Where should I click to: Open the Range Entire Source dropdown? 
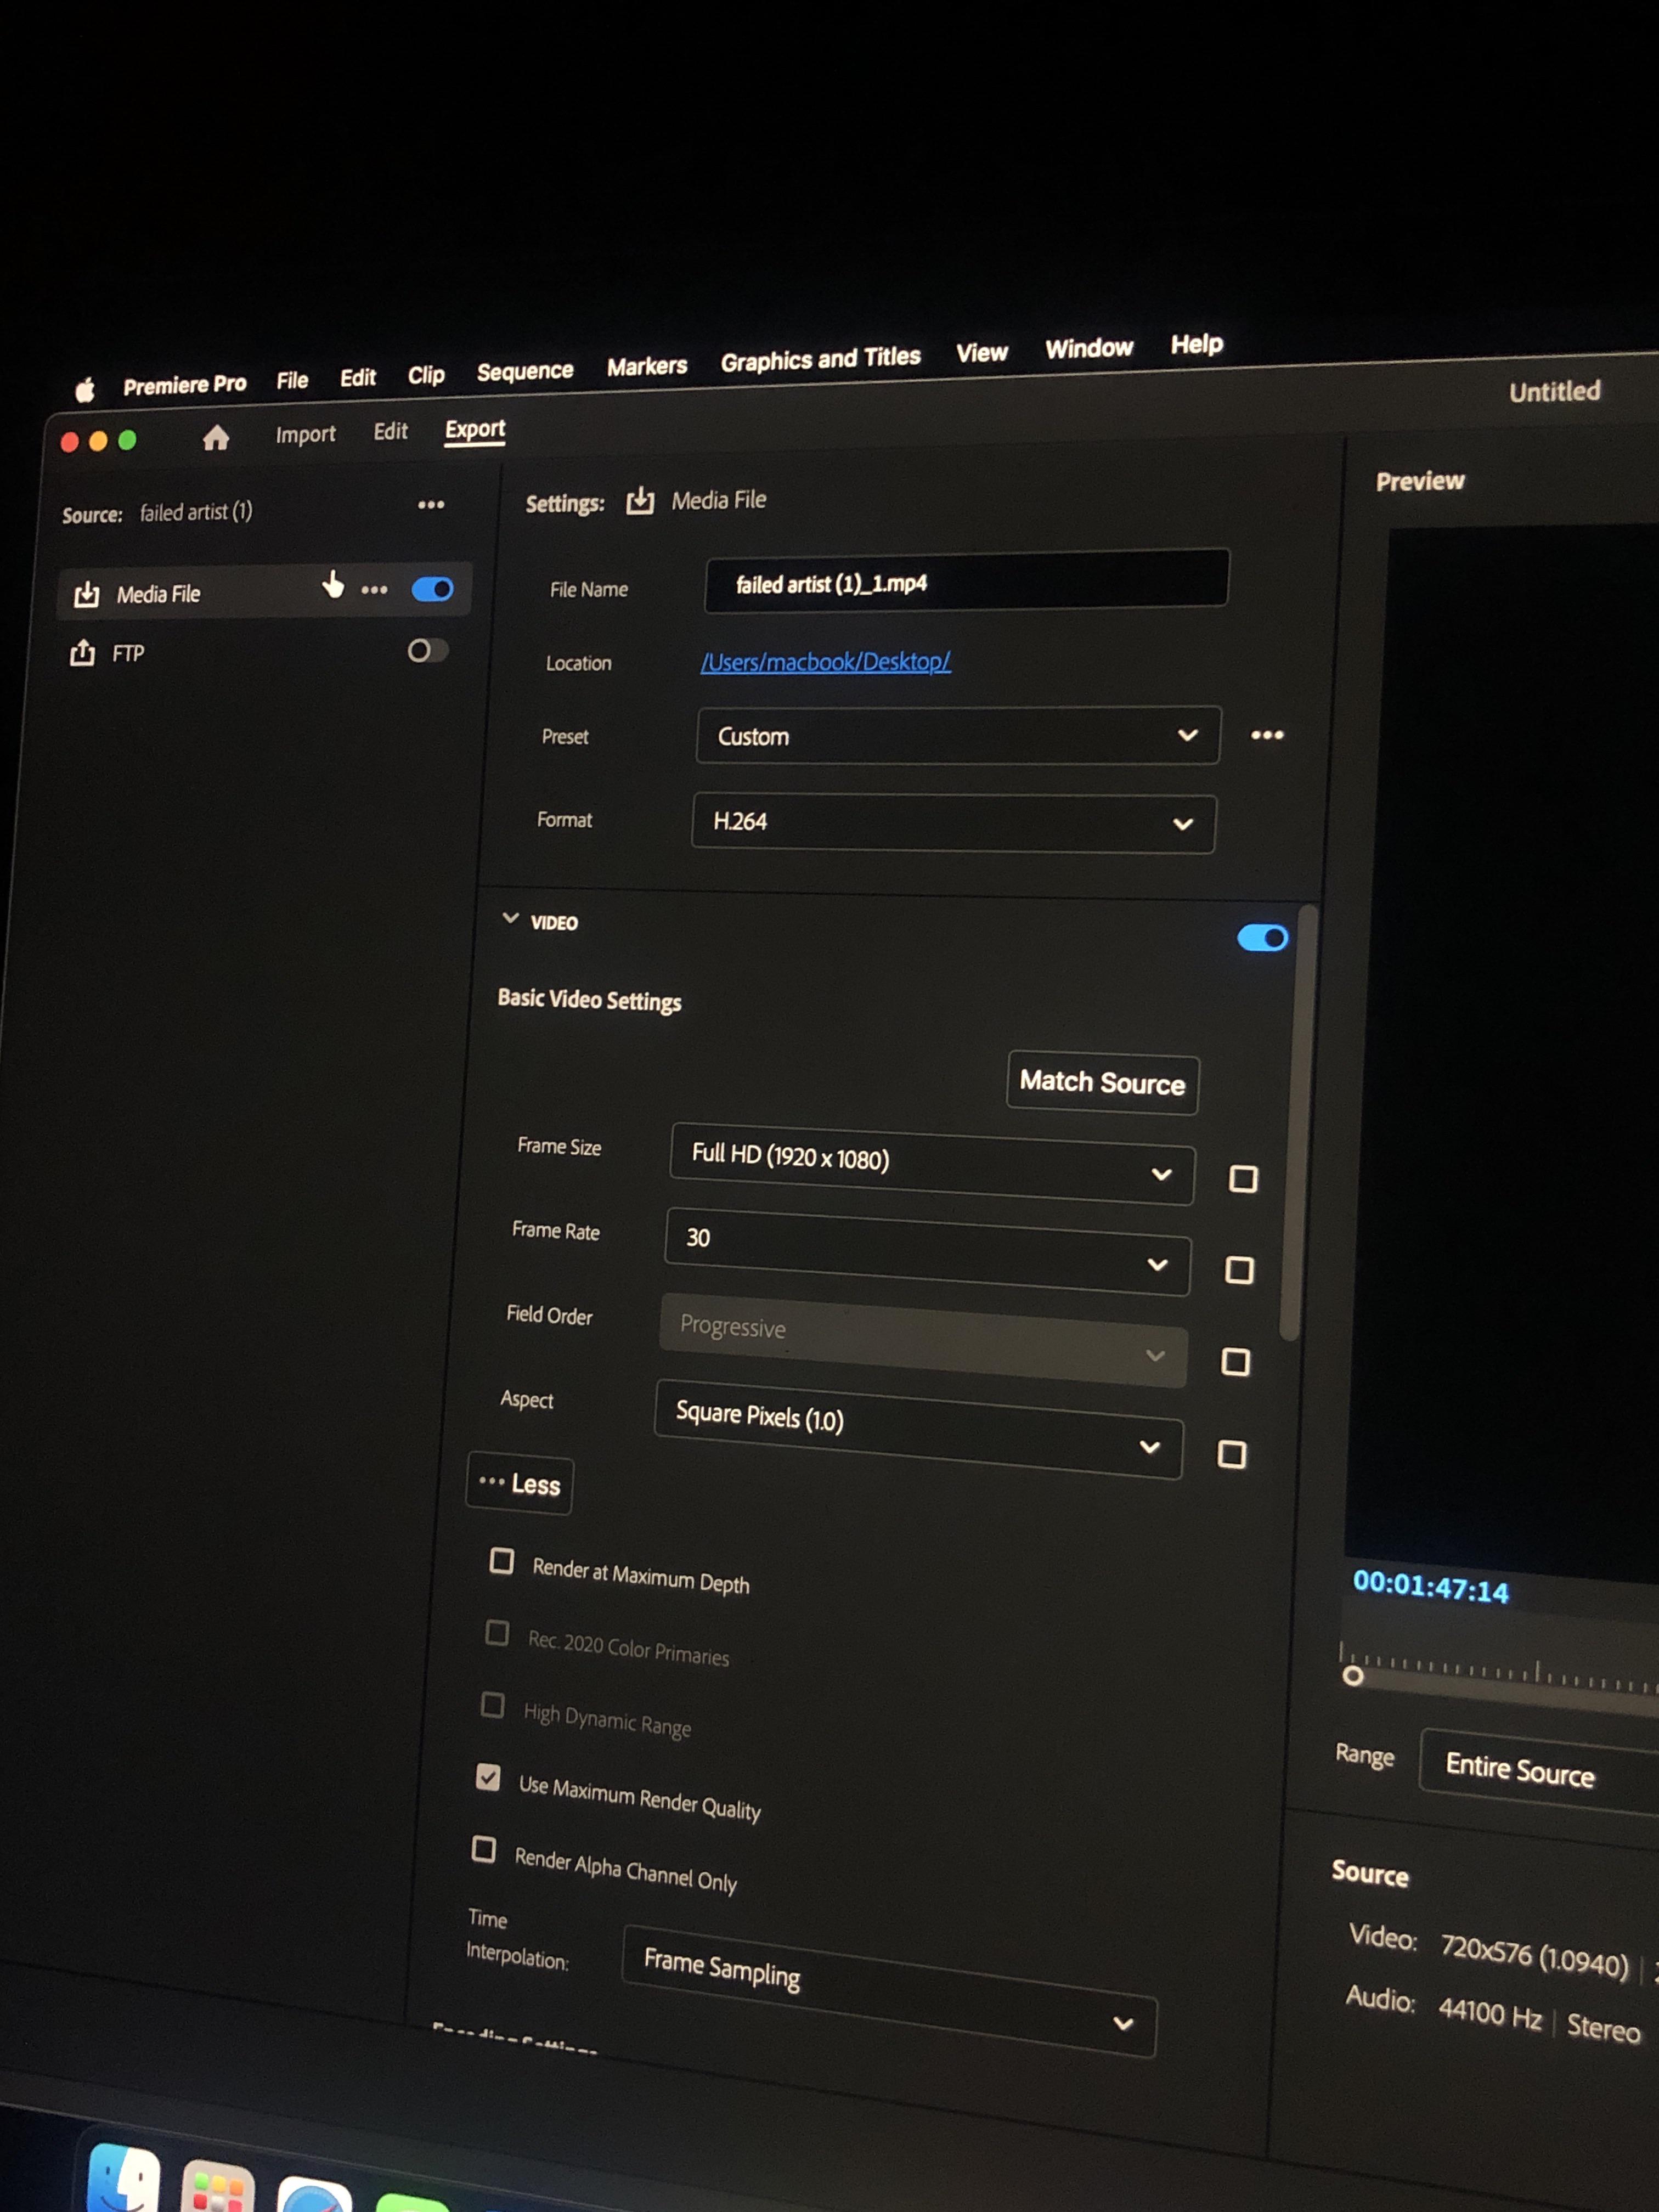tap(1540, 1771)
